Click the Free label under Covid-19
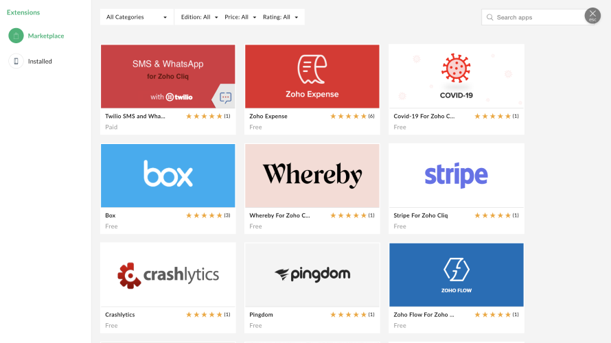Viewport: 611px width, 343px height. (400, 127)
